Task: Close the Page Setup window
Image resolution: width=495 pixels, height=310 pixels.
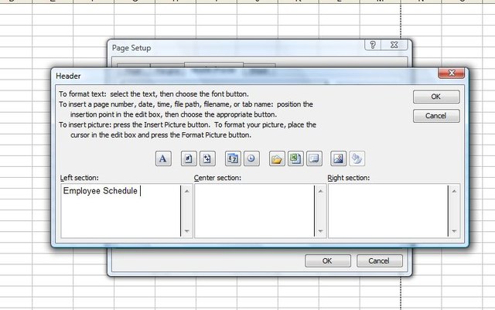Action: [394, 45]
